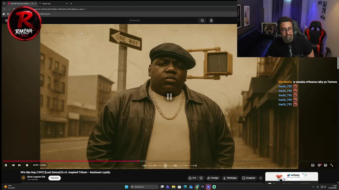The height and width of the screenshot is (190, 339).
Task: Click the Windows taskbar Rechercher search box
Action: point(144,187)
